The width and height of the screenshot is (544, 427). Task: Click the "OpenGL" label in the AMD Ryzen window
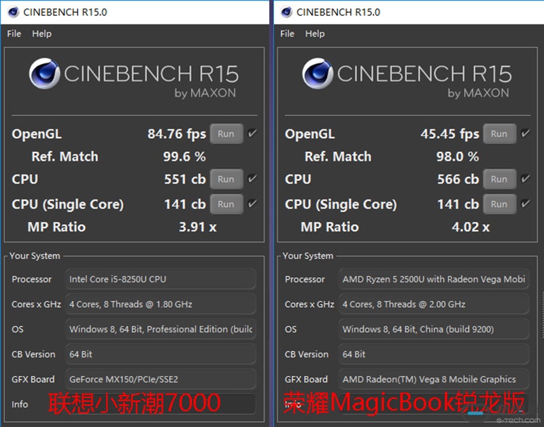310,134
